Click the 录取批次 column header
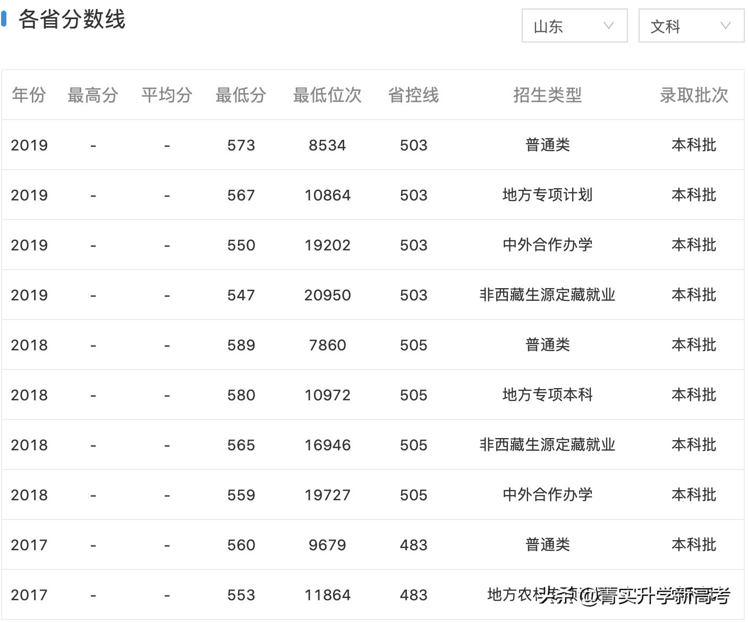Viewport: 748px width, 622px height. (x=693, y=96)
